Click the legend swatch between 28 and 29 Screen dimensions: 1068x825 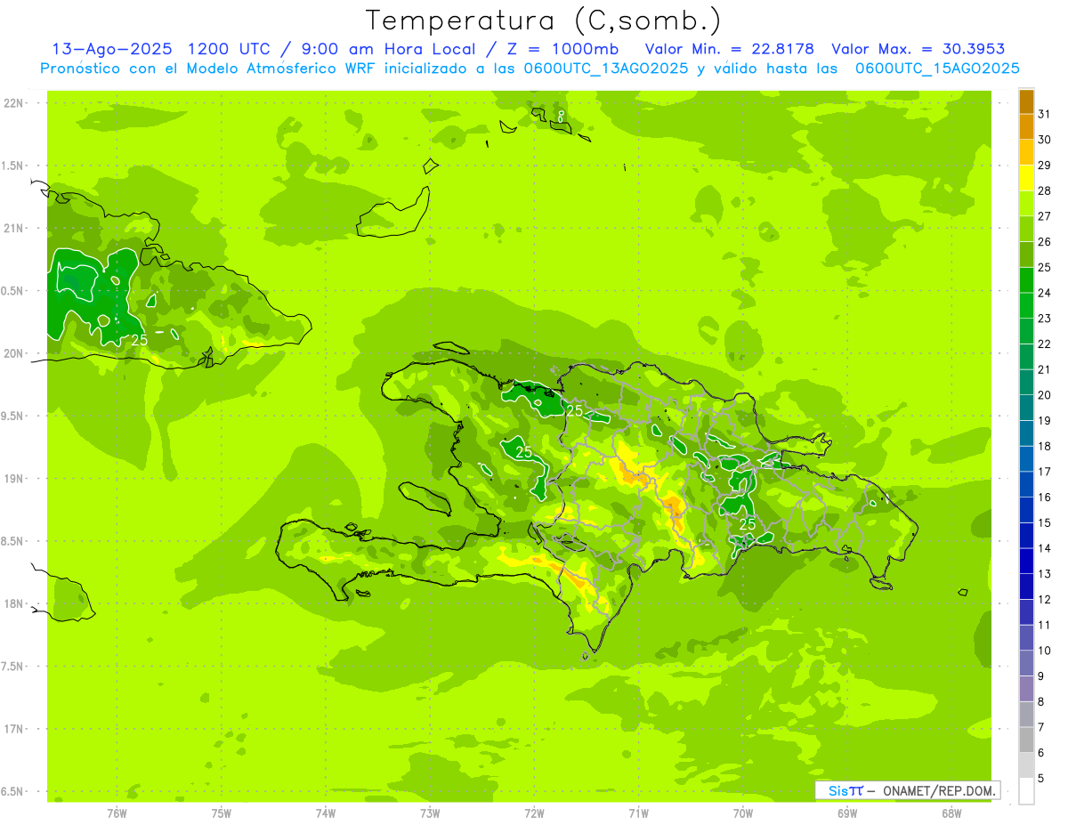[1026, 178]
